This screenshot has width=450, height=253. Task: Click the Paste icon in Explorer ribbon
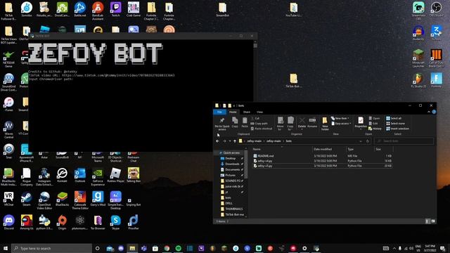pos(245,122)
